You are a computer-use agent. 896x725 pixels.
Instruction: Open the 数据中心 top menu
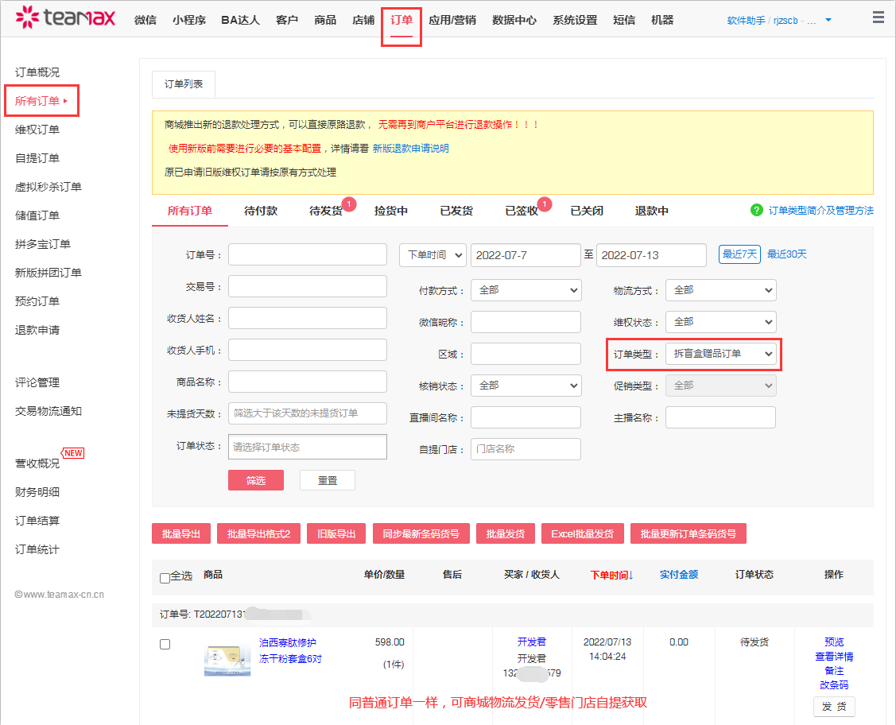(514, 20)
